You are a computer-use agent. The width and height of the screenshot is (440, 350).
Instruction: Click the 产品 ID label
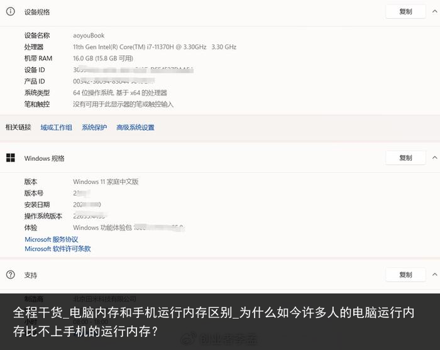[35, 81]
